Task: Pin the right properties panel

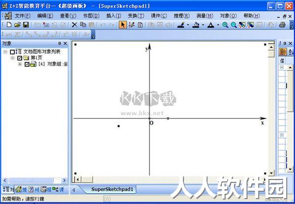Action: [285, 43]
